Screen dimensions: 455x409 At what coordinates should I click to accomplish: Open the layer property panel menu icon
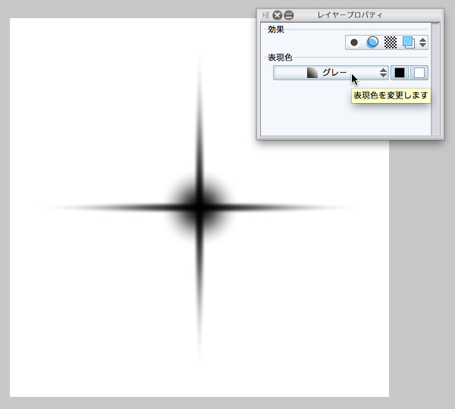tap(265, 15)
